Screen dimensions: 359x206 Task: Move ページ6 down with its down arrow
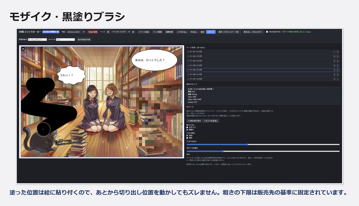[338, 74]
